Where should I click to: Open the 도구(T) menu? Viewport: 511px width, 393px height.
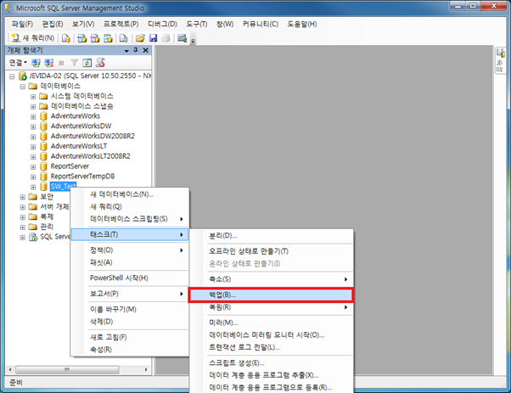[x=197, y=24]
